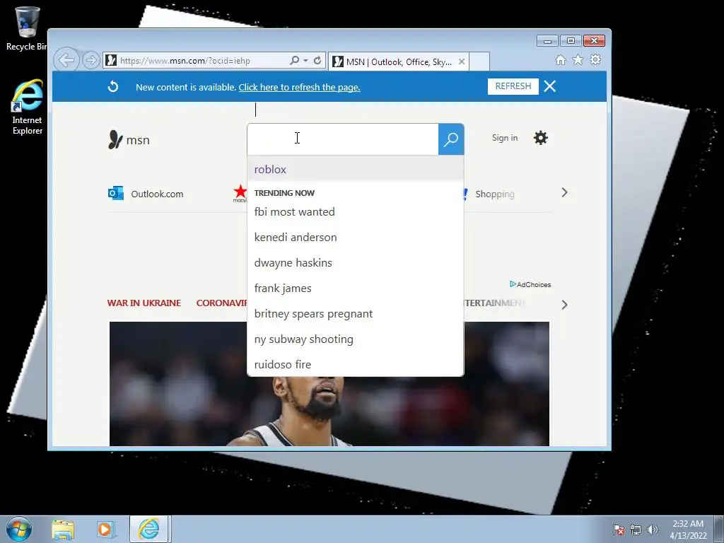Screen dimensions: 724x543
Task: Open Favorites star icon in IE
Action: tap(578, 59)
